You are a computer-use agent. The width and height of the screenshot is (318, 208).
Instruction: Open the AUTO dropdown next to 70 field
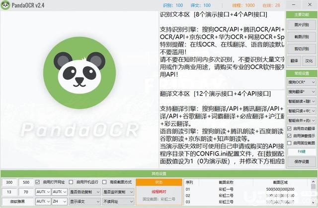click(x=43, y=192)
